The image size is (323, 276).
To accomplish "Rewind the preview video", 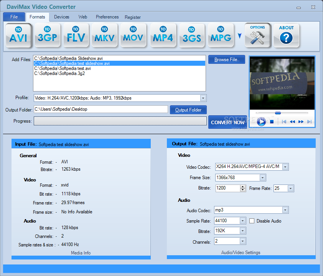I will [292, 122].
